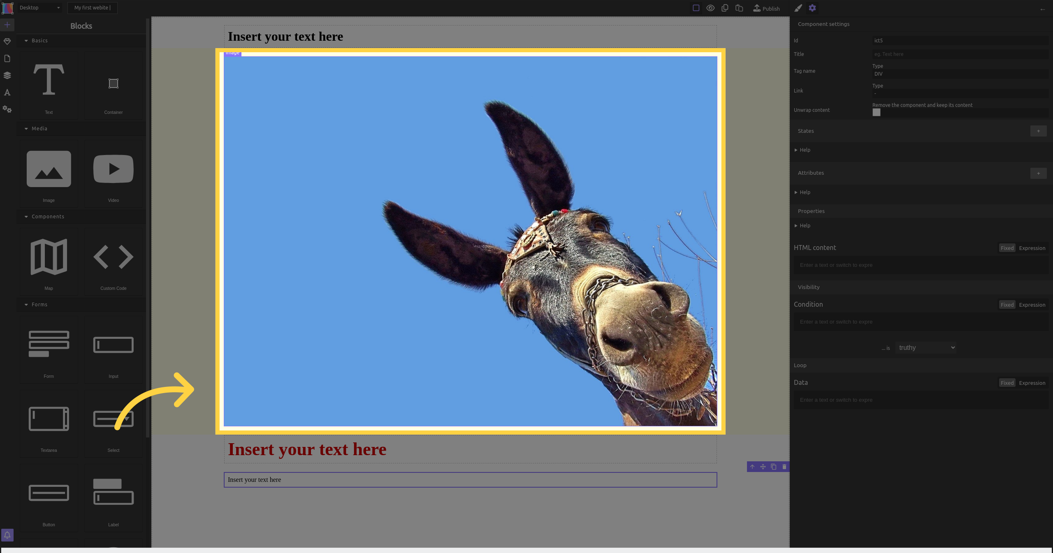The width and height of the screenshot is (1053, 553).
Task: Toggle Unwrap content checkbox
Action: [x=877, y=112]
